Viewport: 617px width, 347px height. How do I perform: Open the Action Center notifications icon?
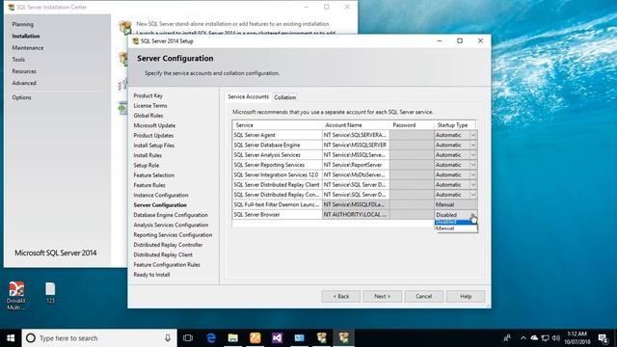click(603, 338)
